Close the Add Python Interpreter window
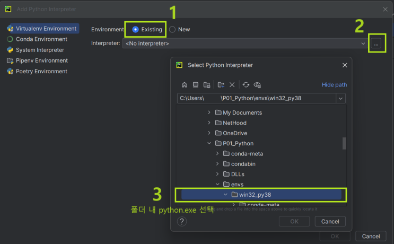 385,10
